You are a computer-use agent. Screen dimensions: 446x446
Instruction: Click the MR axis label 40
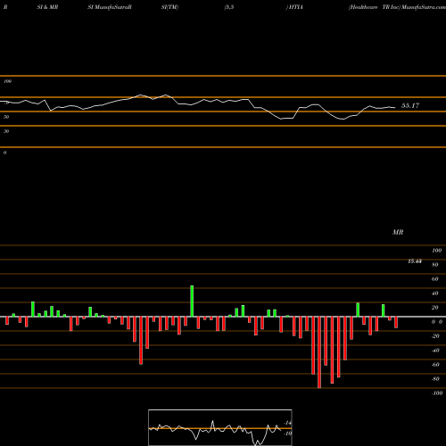click(435, 293)
